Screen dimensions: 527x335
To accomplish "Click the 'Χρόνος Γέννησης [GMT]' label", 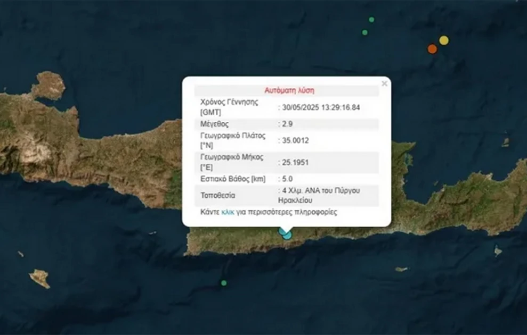I will (x=229, y=107).
